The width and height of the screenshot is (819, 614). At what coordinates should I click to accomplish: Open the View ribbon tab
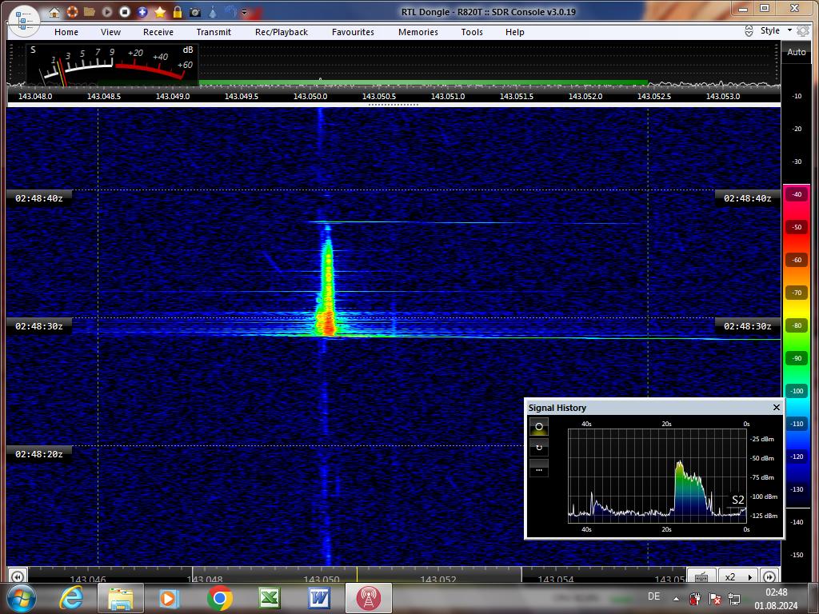coord(110,32)
